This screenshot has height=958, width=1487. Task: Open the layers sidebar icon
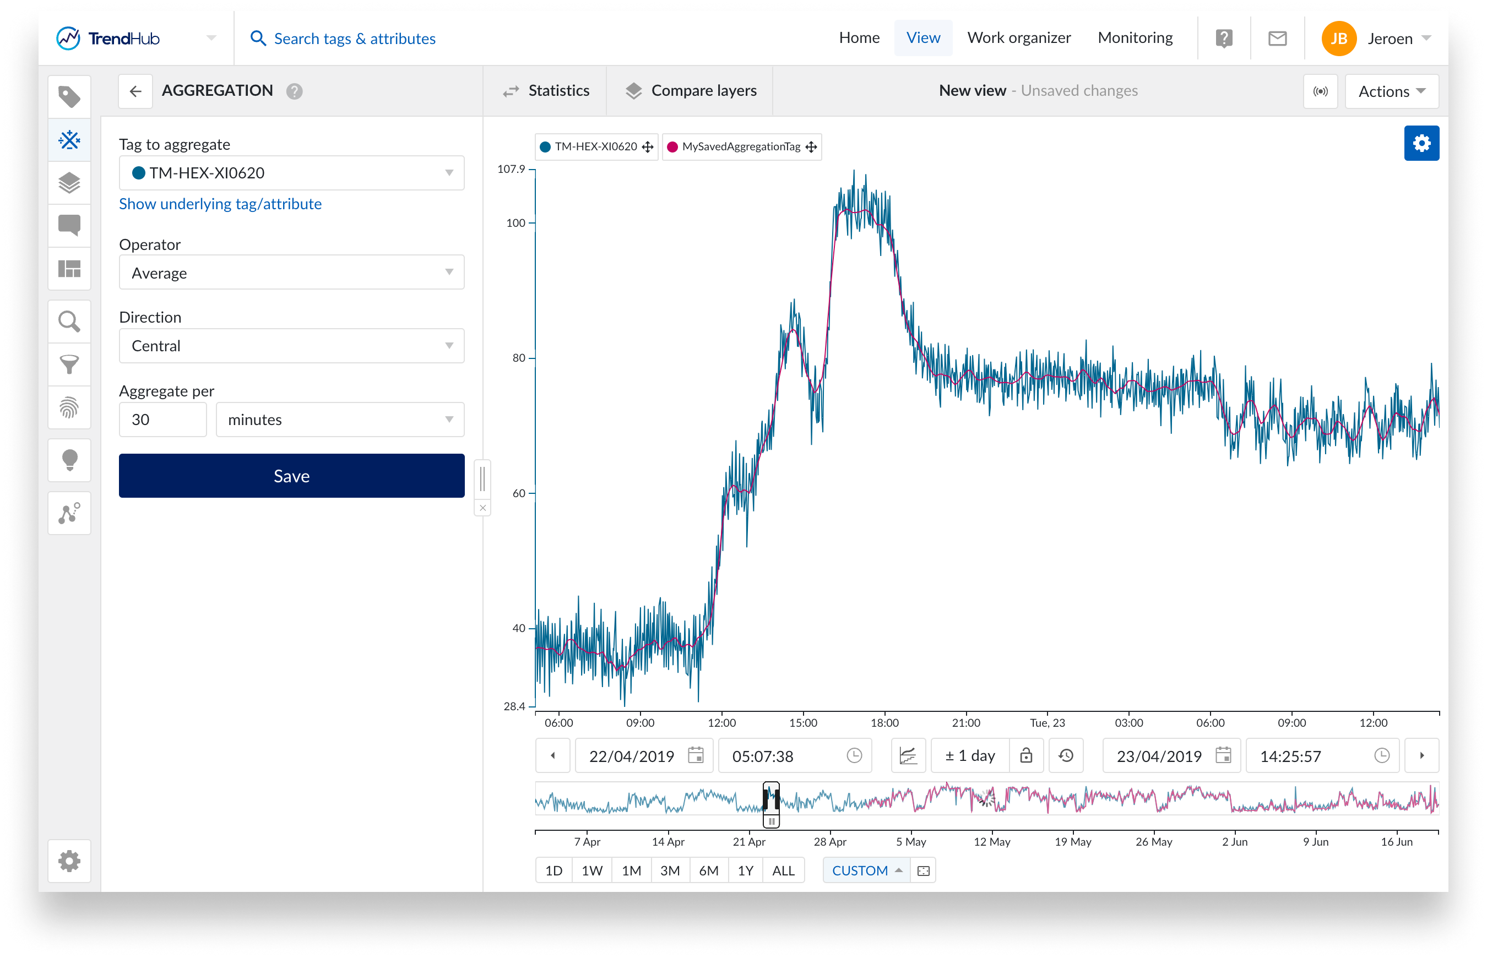69,183
